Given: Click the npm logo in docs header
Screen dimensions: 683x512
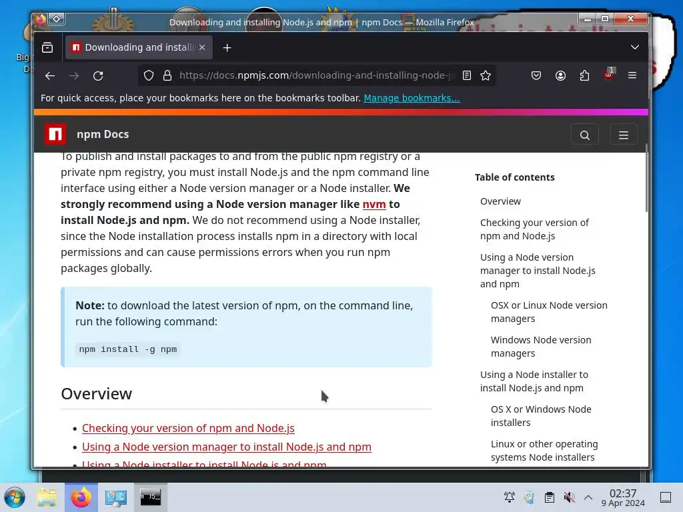Looking at the screenshot, I should (55, 134).
